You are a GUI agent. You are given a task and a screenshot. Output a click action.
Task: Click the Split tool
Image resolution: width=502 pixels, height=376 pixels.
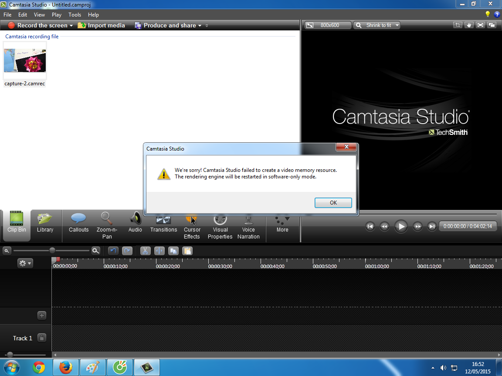[x=159, y=251]
